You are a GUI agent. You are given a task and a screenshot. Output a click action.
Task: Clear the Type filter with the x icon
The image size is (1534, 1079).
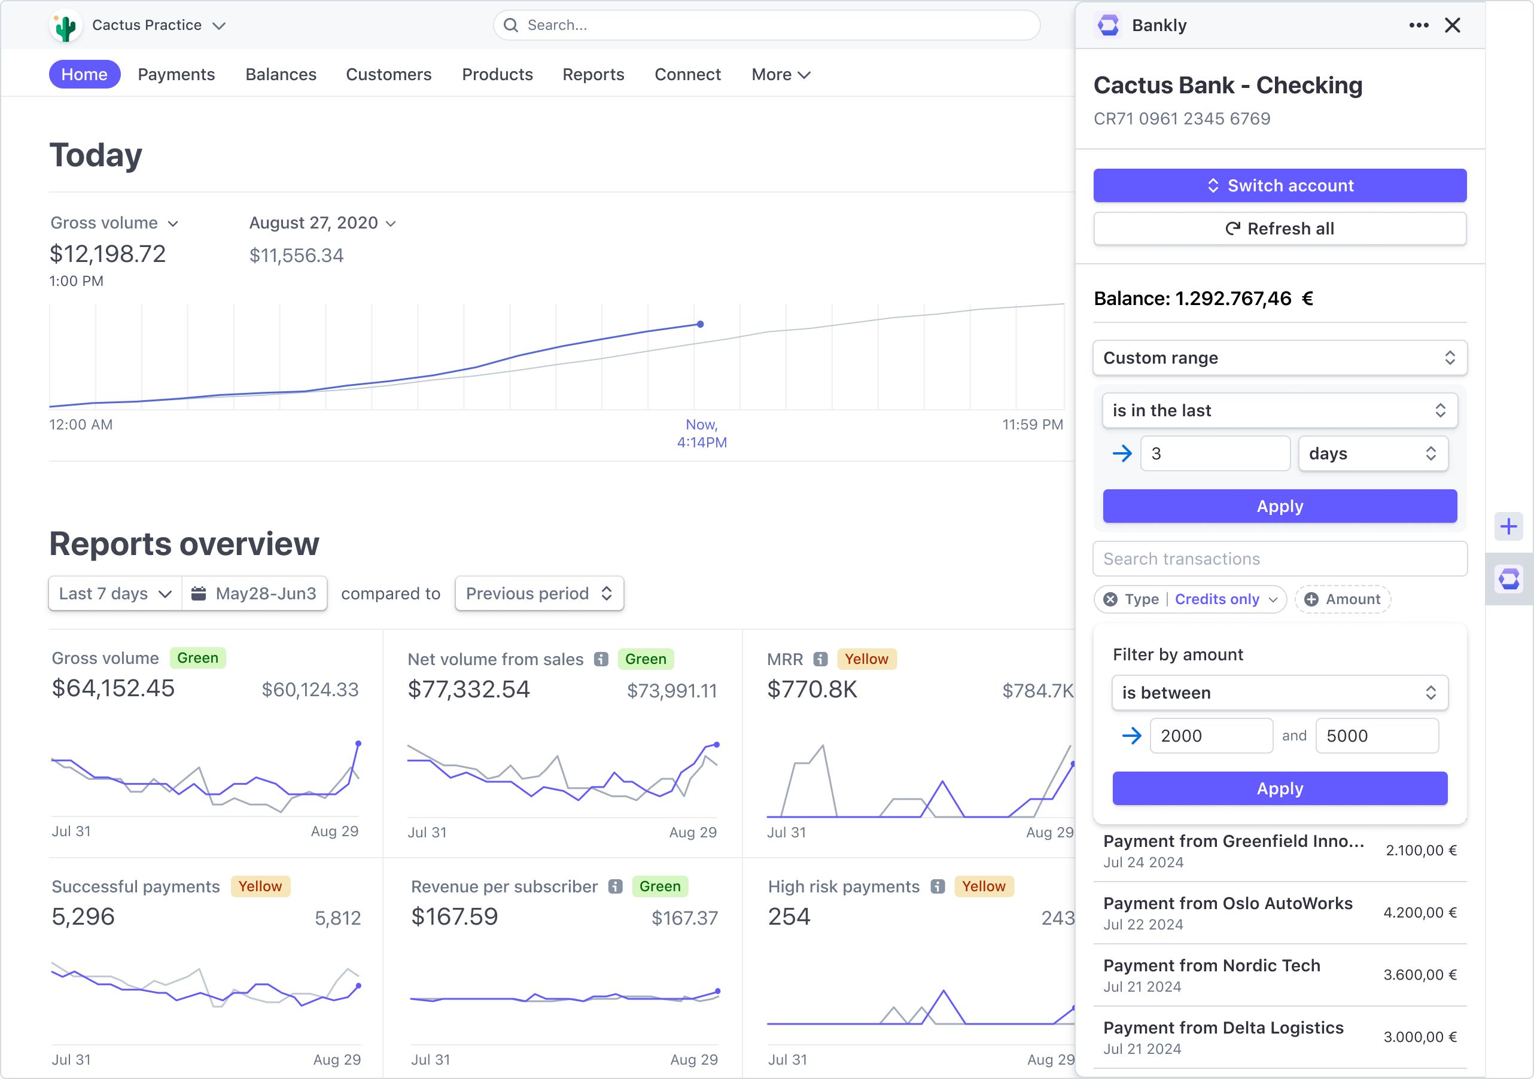1110,599
